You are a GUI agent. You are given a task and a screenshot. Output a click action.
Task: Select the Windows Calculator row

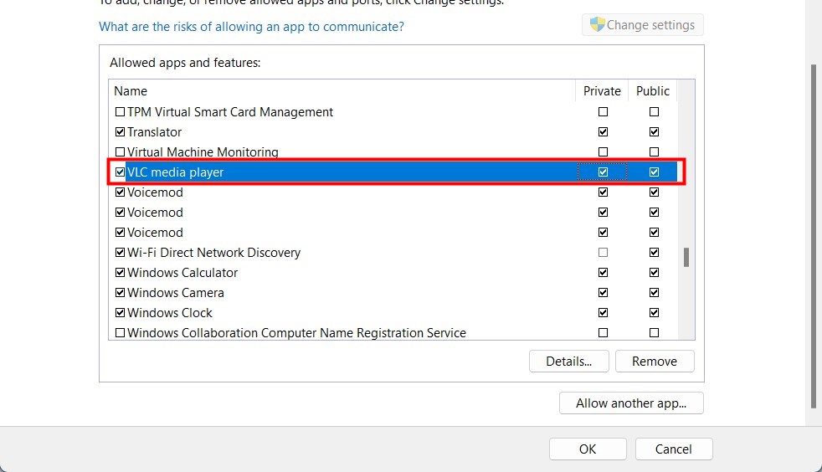[393, 273]
